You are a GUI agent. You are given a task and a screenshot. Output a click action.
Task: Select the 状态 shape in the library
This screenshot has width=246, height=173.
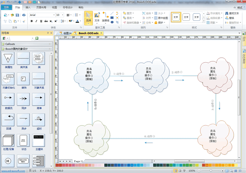click(x=24, y=142)
